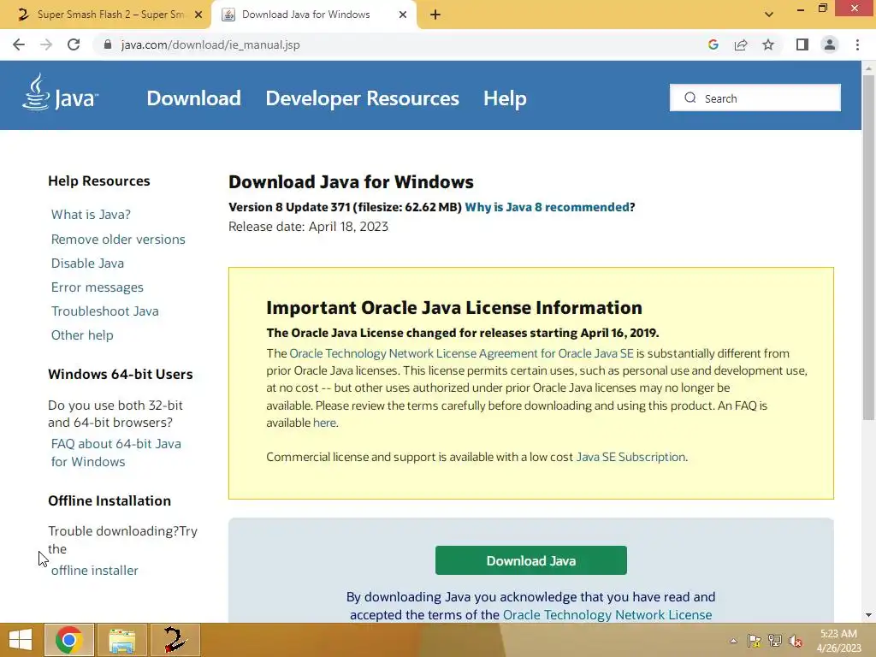Click the scrollbar down arrow
876x657 pixels.
tap(868, 615)
